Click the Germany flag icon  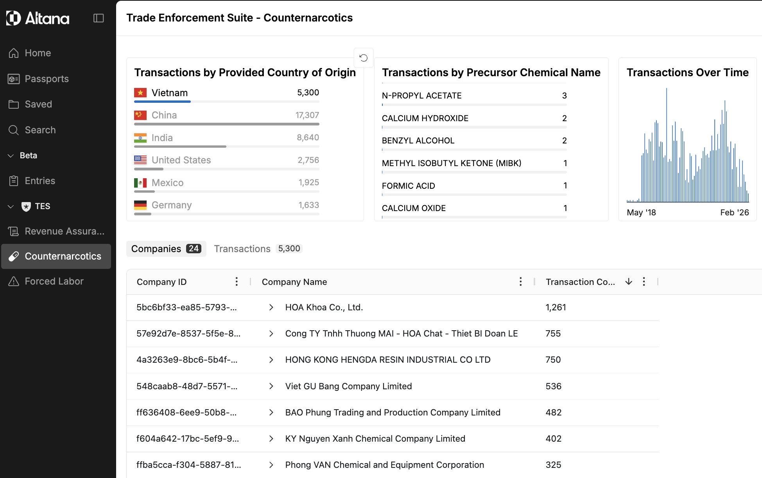tap(140, 205)
